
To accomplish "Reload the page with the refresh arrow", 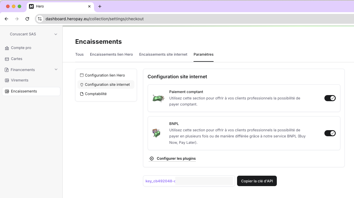I will (27, 19).
